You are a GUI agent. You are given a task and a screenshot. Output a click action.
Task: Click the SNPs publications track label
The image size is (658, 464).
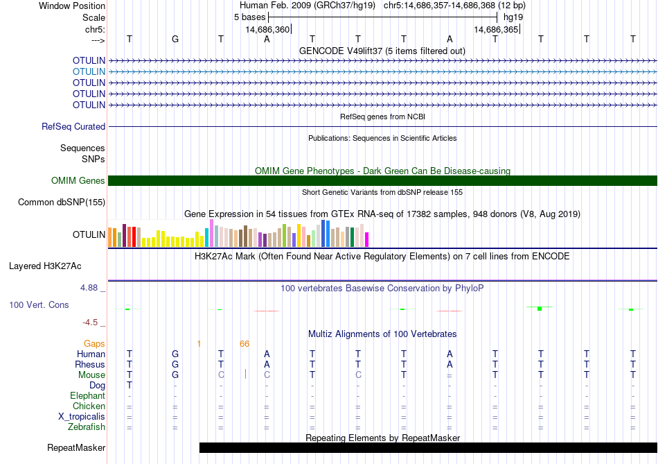tap(94, 160)
